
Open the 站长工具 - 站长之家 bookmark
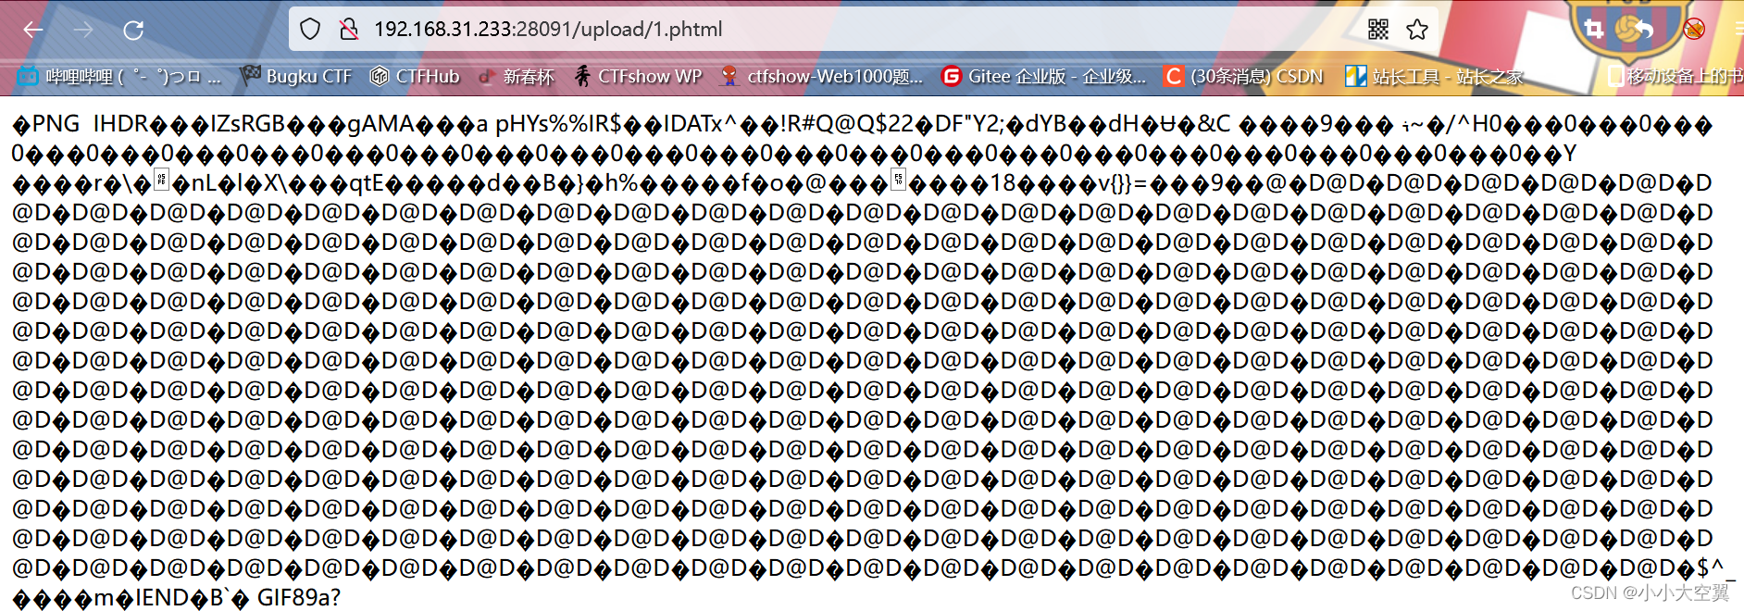pos(1434,77)
